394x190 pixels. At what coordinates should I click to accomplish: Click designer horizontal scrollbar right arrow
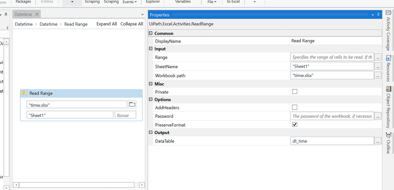tap(142, 185)
